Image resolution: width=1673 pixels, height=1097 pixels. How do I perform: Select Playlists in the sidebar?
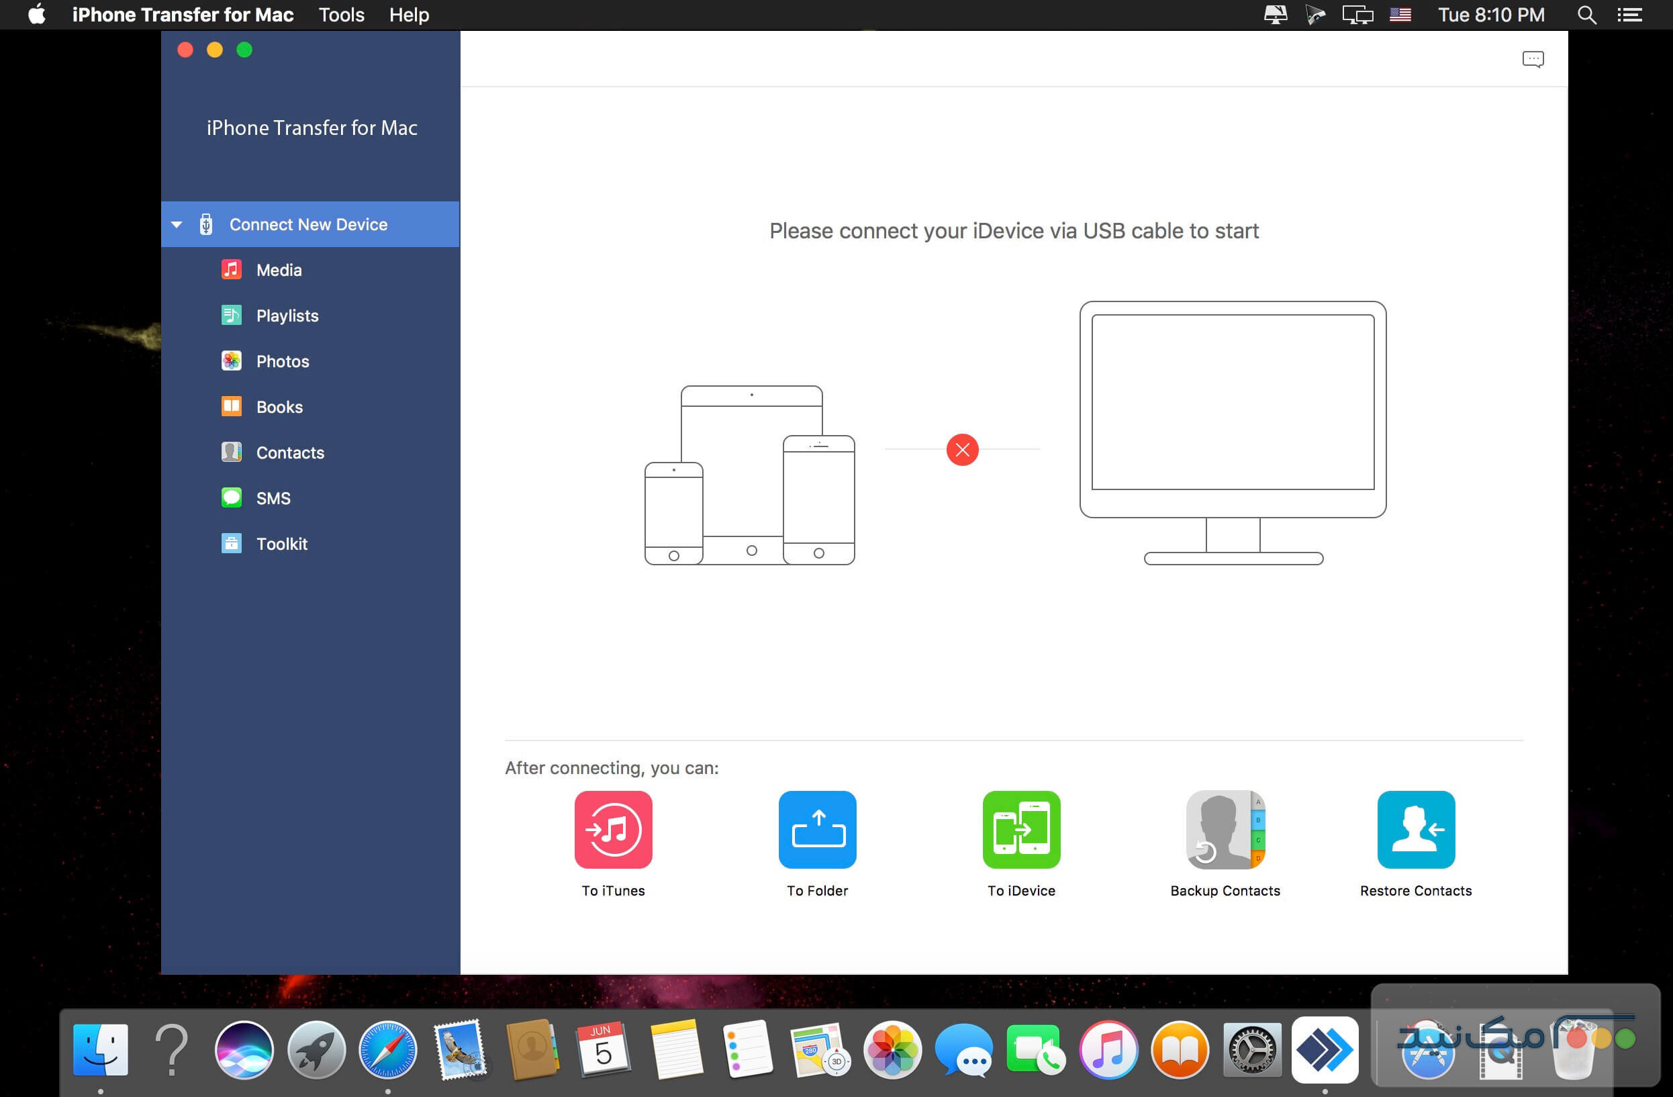pyautogui.click(x=287, y=316)
